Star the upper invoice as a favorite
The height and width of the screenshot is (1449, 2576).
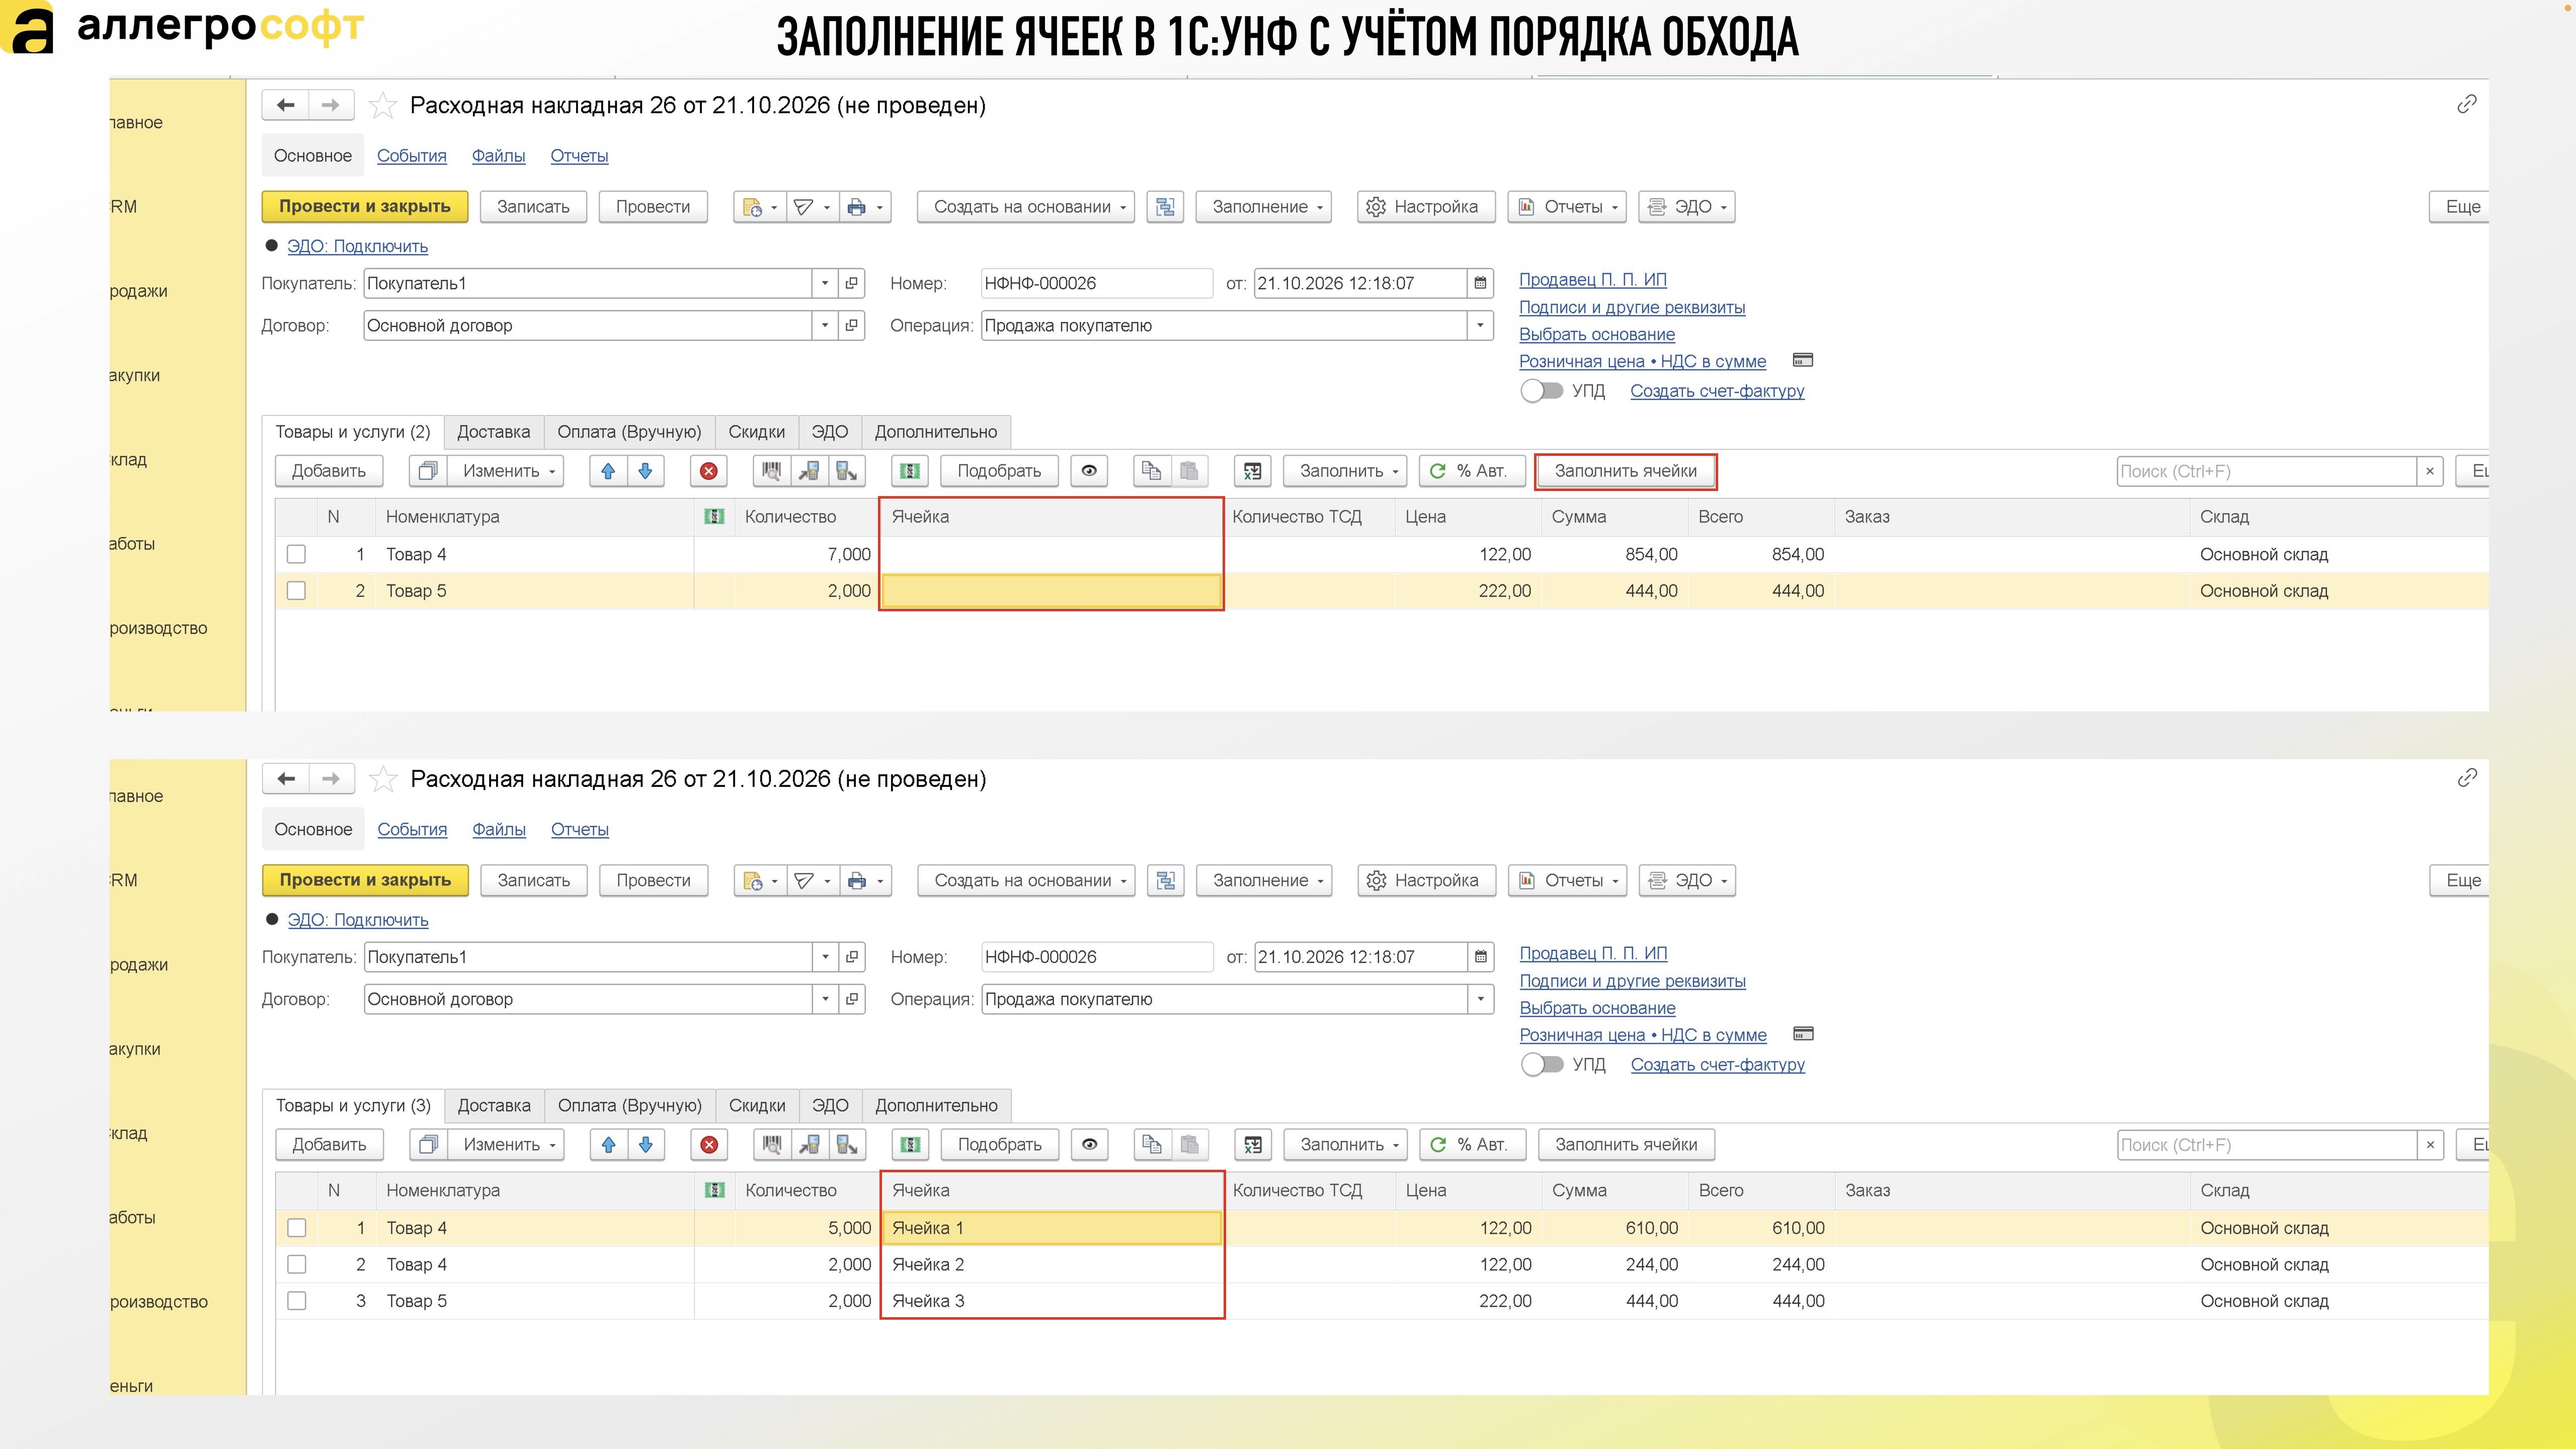[383, 105]
